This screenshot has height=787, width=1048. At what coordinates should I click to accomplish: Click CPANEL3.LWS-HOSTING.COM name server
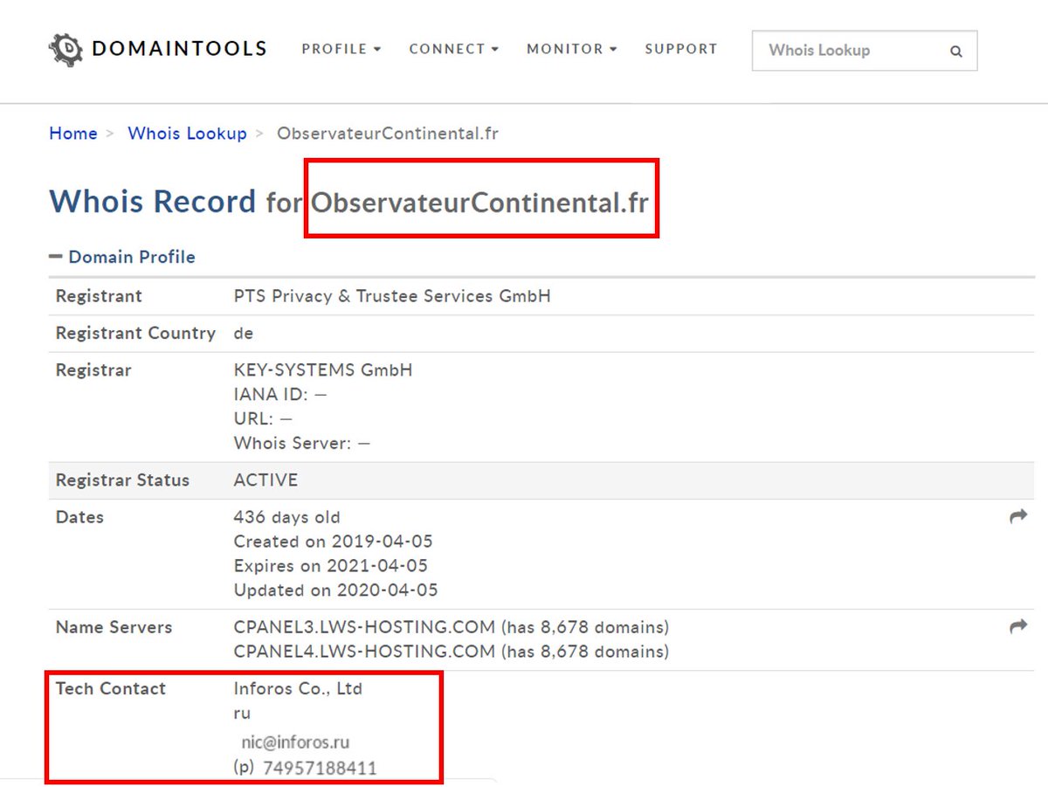coord(364,627)
